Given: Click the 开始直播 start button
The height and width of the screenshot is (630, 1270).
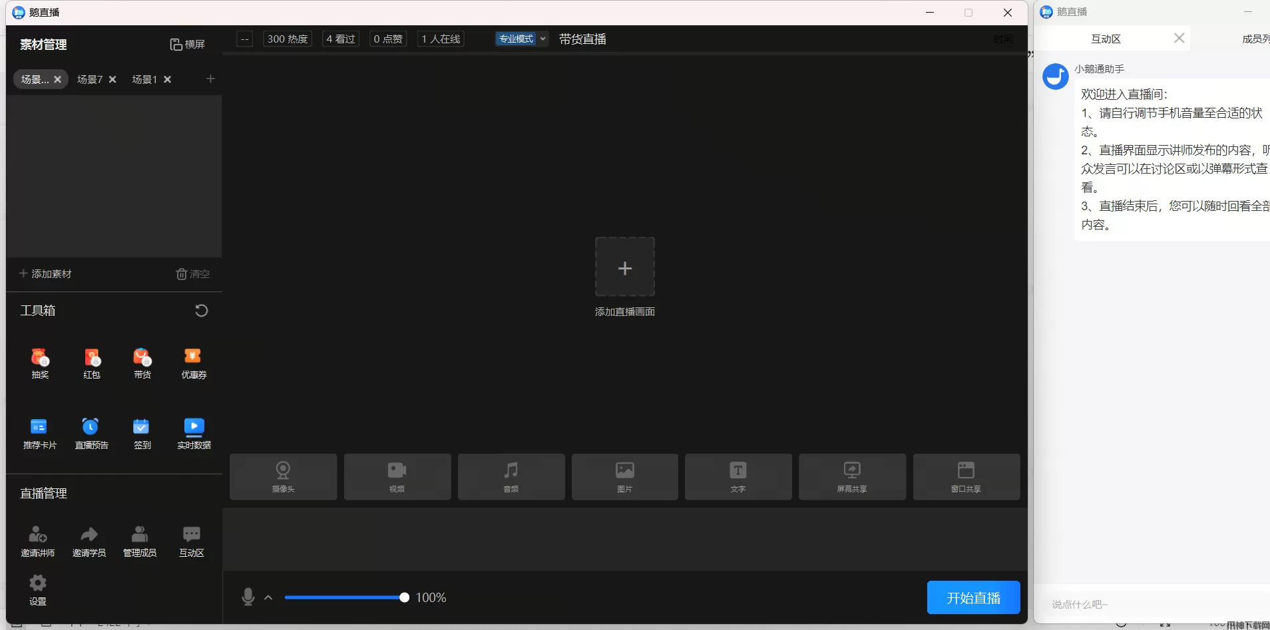Looking at the screenshot, I should [973, 597].
